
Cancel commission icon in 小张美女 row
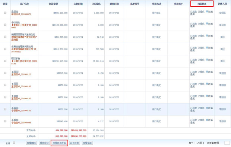coord(207,24)
